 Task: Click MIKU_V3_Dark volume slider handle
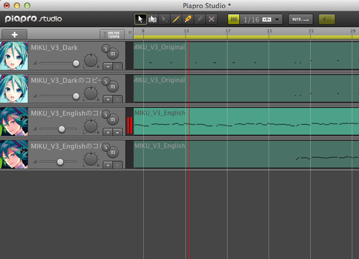coord(76,63)
